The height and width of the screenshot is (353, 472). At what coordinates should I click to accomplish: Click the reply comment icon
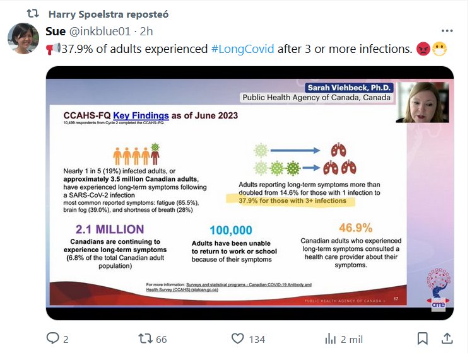click(52, 339)
